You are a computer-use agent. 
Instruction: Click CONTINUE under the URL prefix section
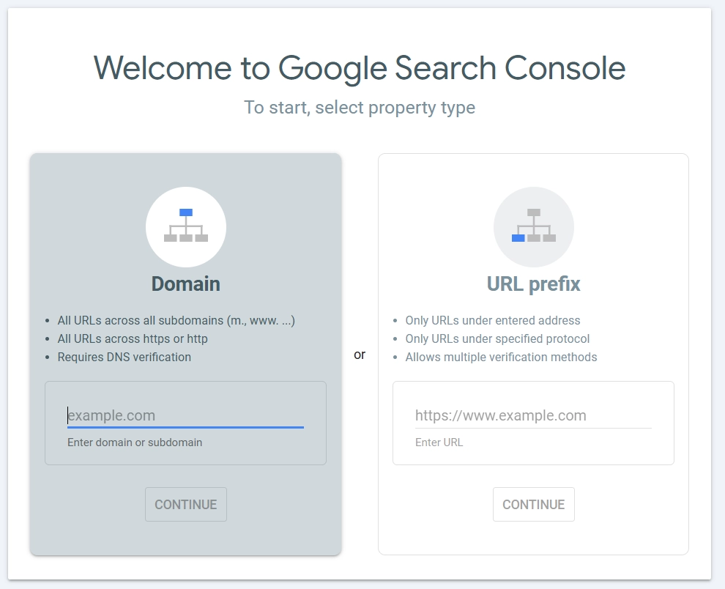[x=533, y=504]
